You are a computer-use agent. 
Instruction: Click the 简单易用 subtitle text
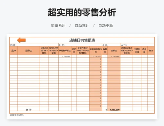tap(58, 26)
